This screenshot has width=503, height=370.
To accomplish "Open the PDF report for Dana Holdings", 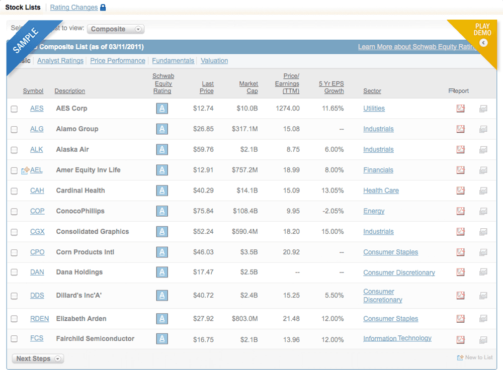I will (x=460, y=272).
